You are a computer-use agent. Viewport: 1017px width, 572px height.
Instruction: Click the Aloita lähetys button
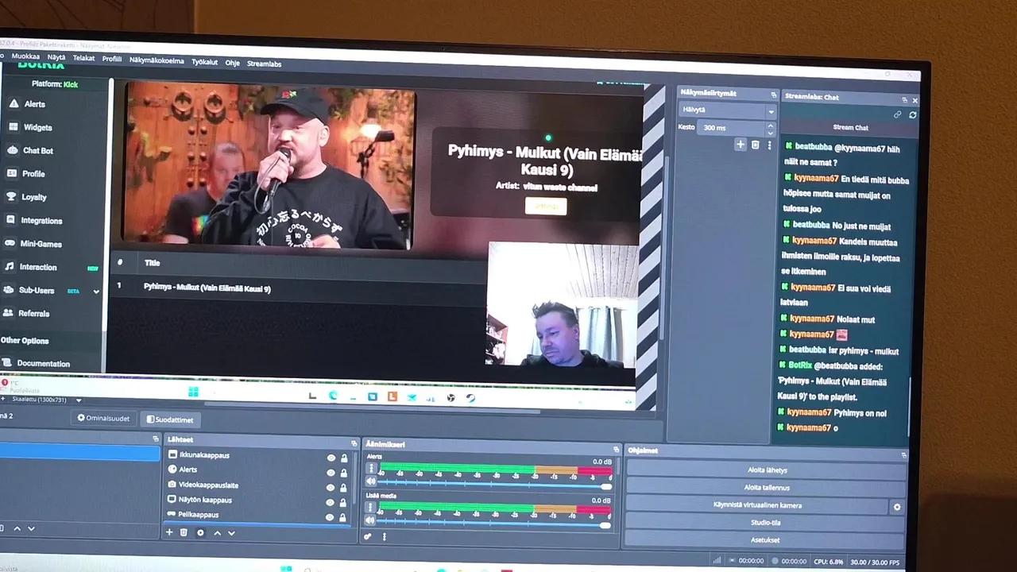766,470
